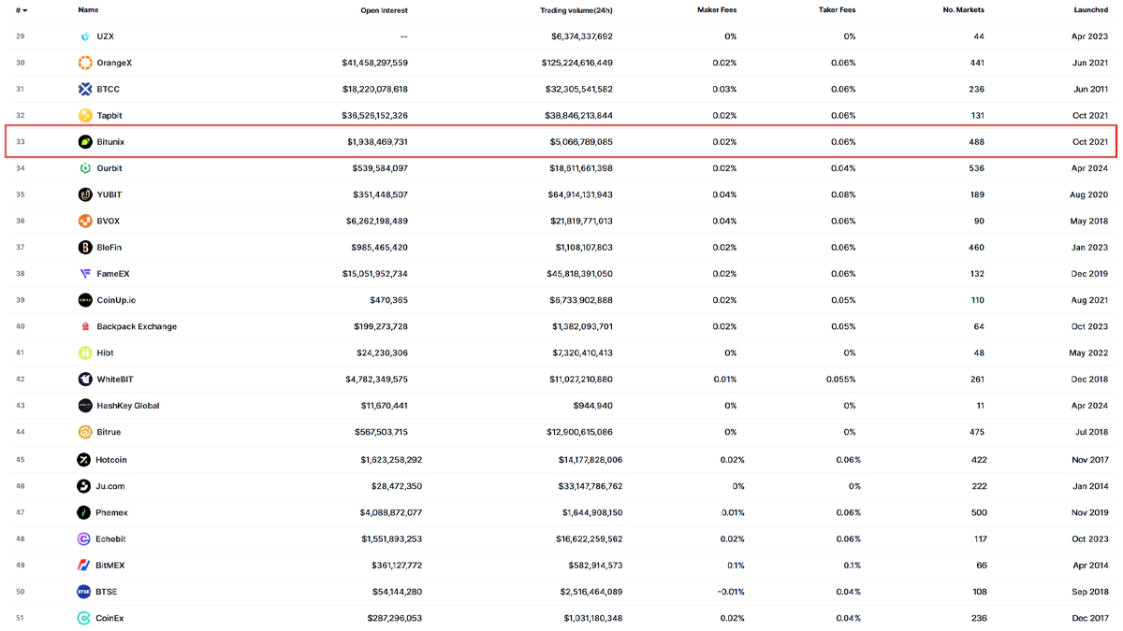Viewport: 1123px width, 631px height.
Task: Open the CoinUp.io exchange link
Action: click(x=116, y=300)
